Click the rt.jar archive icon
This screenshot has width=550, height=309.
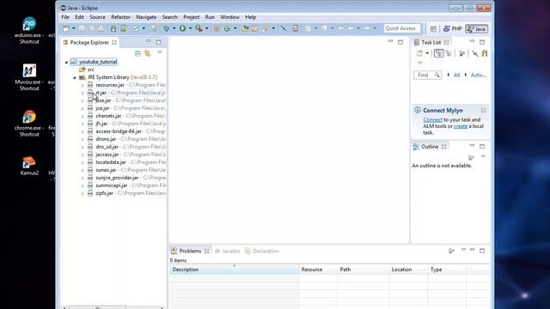click(90, 93)
